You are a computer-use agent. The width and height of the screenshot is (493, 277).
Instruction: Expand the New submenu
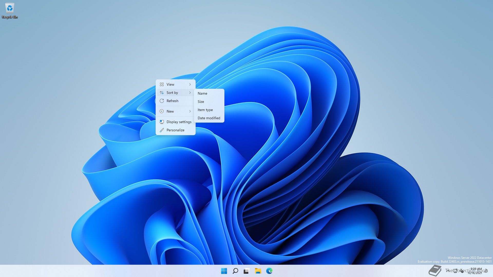[x=176, y=111]
